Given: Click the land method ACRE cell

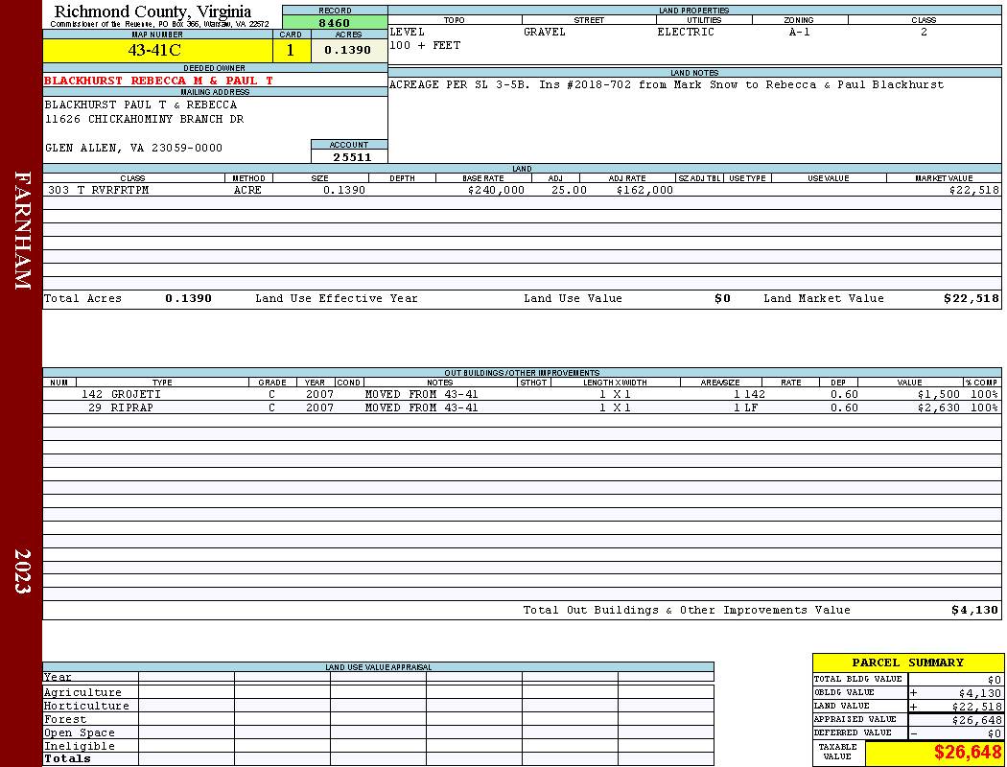Looking at the screenshot, I should click(247, 190).
